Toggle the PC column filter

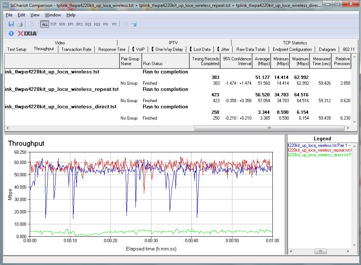click(114, 24)
